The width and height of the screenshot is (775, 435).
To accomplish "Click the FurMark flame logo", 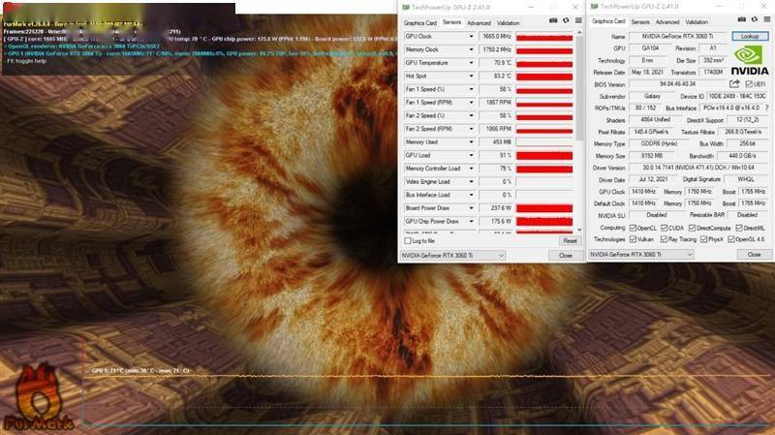I will (x=38, y=398).
